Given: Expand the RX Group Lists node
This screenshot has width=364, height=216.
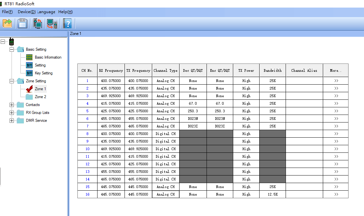Looking at the screenshot, I should 12,113.
